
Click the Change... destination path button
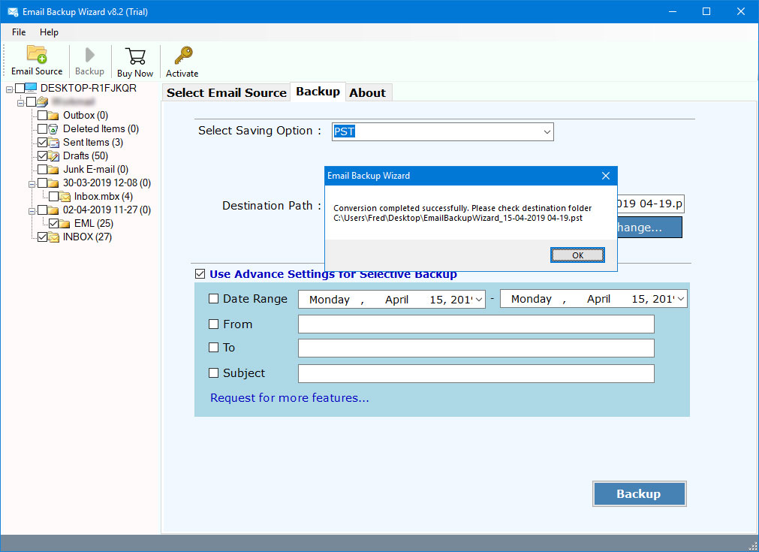[649, 228]
